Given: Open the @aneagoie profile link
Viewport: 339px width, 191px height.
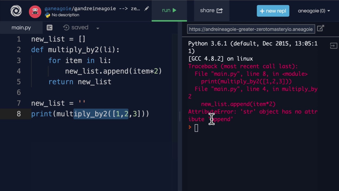Looking at the screenshot, I should point(57,8).
